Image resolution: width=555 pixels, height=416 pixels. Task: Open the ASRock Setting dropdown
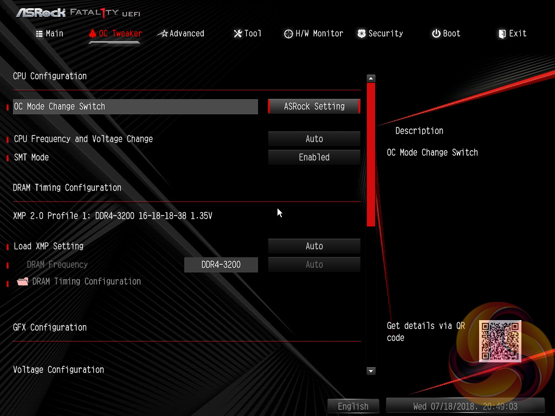[314, 107]
